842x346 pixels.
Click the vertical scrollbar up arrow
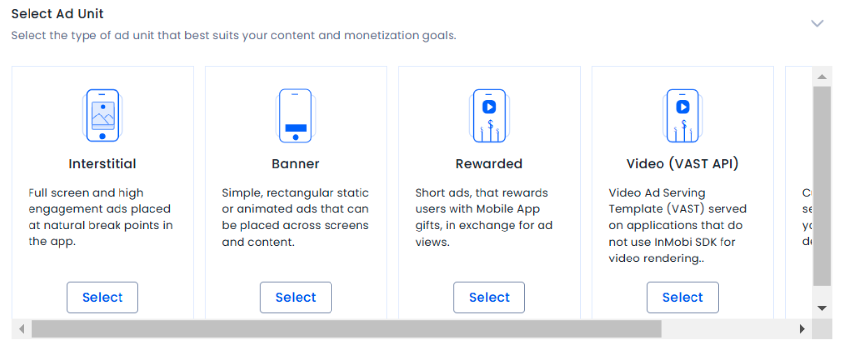[822, 77]
